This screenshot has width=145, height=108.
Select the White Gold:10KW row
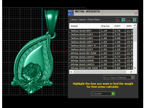pyautogui.click(x=101, y=61)
